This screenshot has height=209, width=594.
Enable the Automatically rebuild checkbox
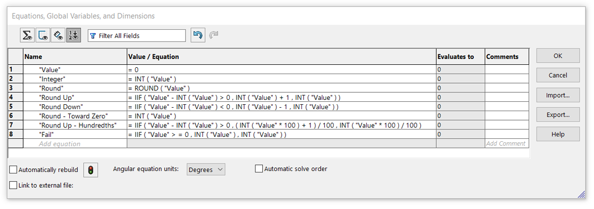point(13,170)
